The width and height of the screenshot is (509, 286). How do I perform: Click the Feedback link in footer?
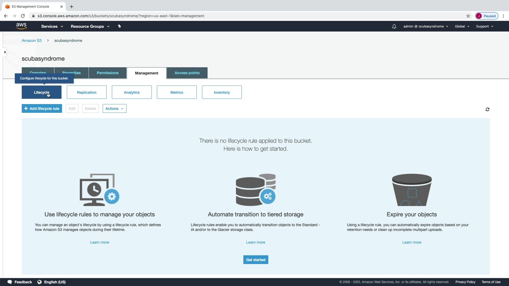(23, 282)
